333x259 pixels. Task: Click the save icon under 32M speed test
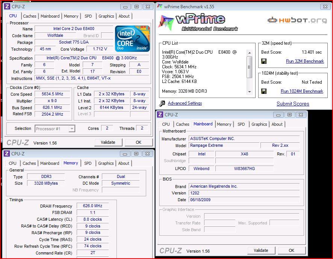(264, 61)
